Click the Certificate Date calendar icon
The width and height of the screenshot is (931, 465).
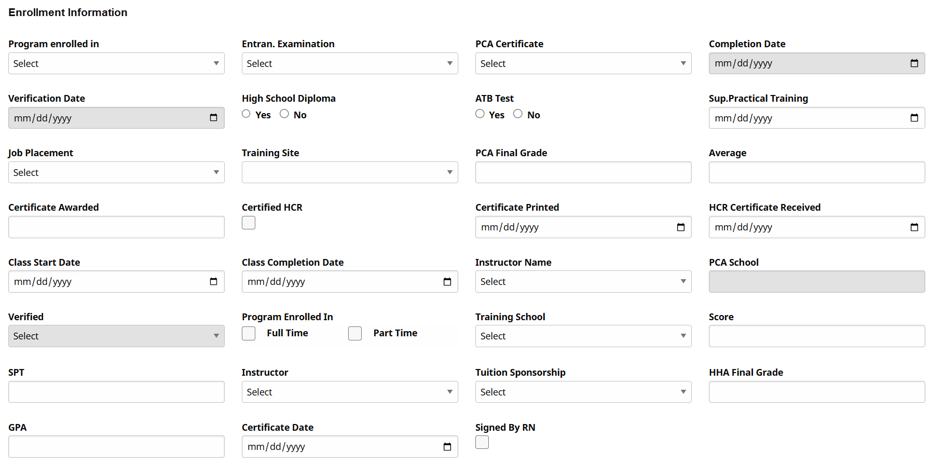447,446
